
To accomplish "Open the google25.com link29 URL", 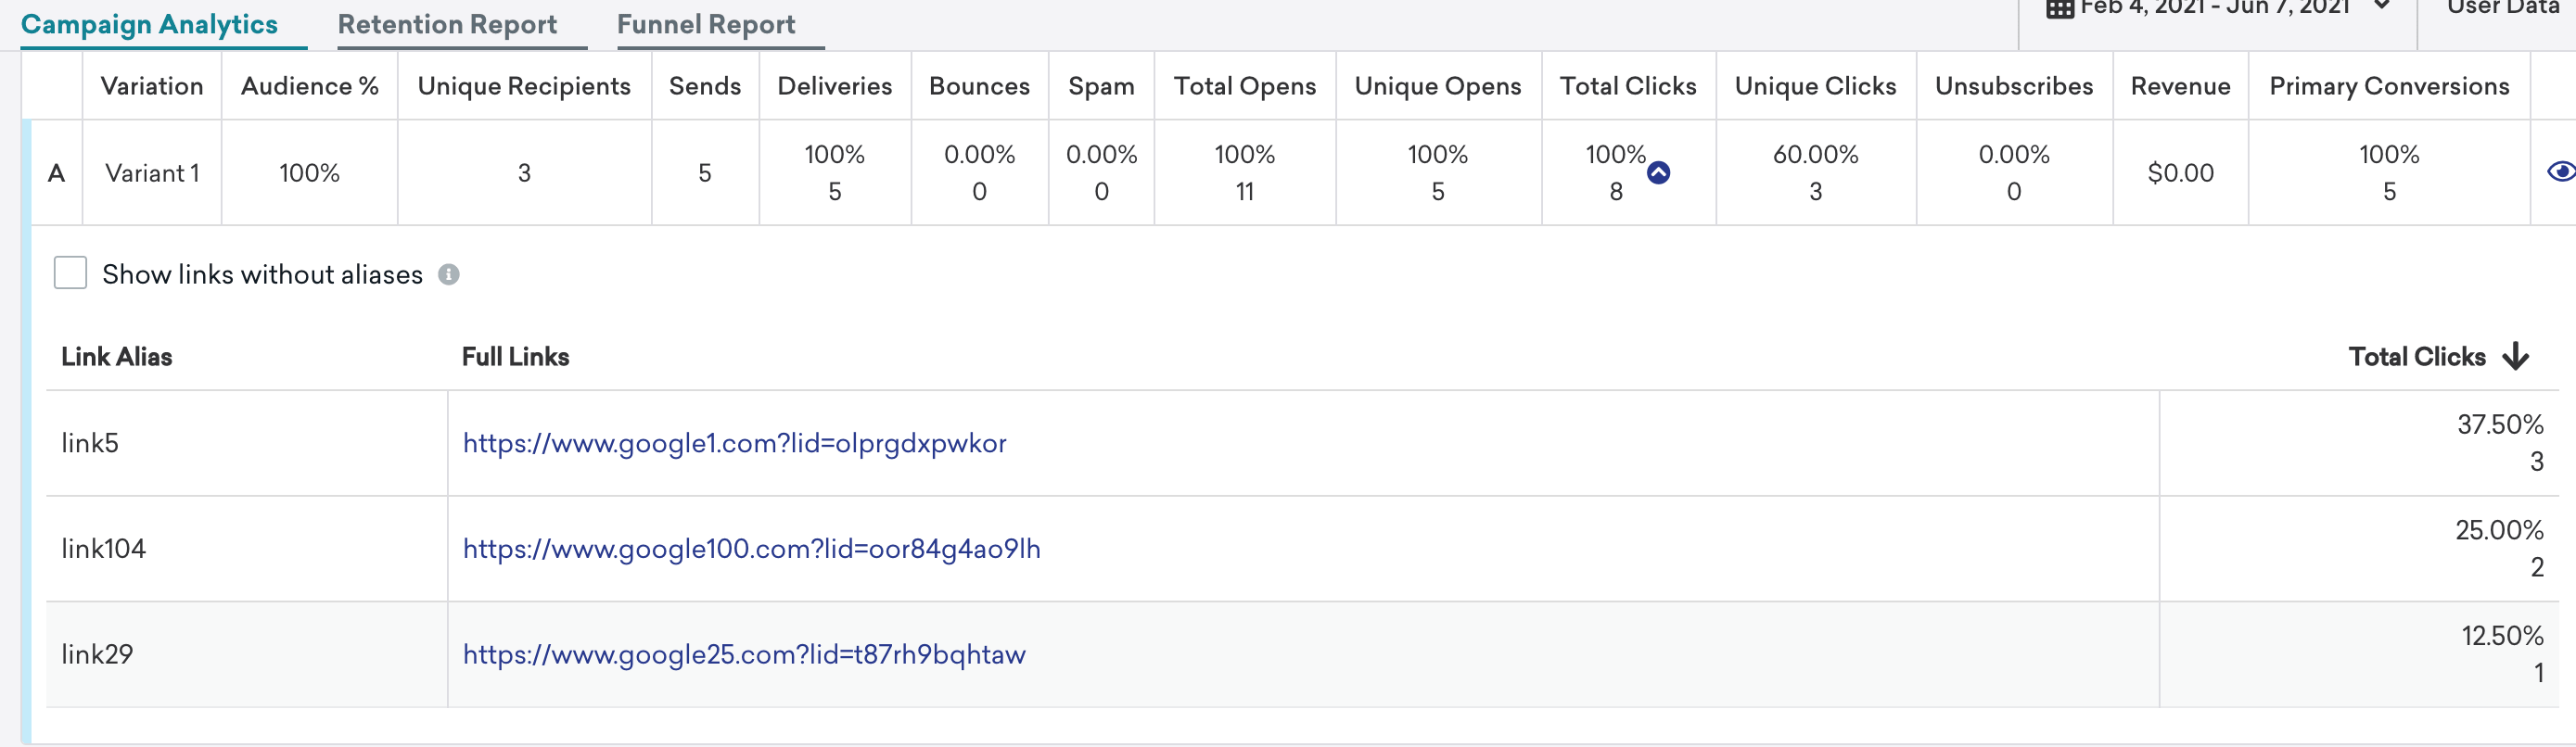I will click(744, 654).
